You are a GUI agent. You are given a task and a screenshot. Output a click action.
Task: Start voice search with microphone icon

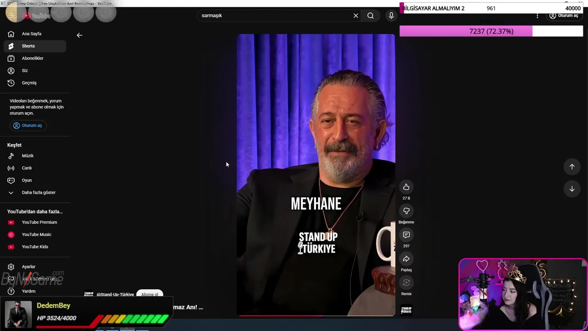pos(391,16)
